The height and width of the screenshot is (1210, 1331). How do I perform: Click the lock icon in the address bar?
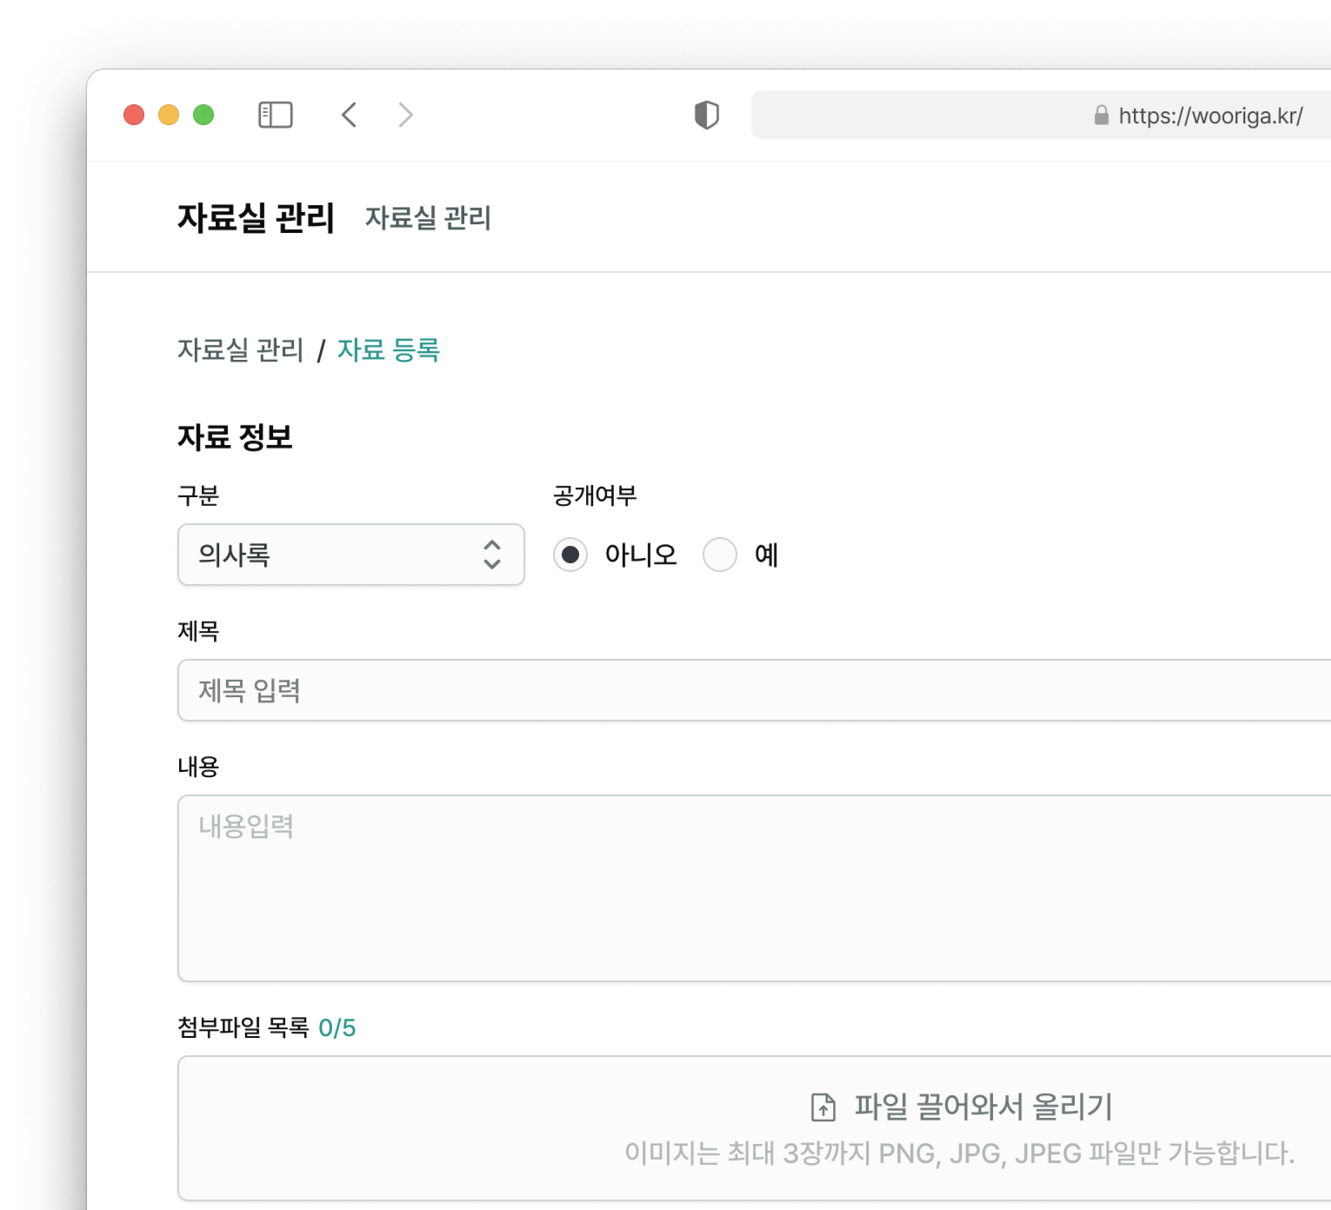click(1101, 115)
